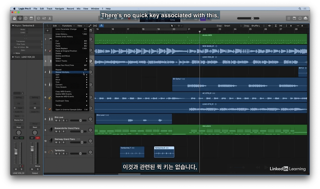Click vertical auto zoom button
This screenshot has width=320, height=189.
tap(276, 26)
